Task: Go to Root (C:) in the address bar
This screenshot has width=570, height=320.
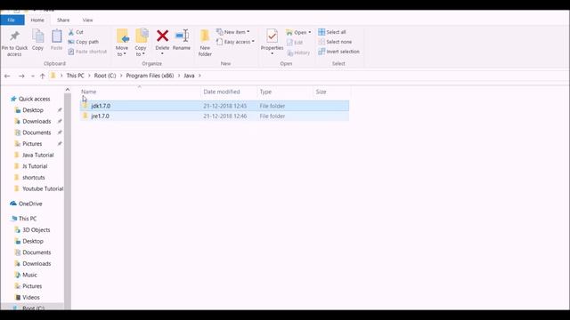Action: 105,76
